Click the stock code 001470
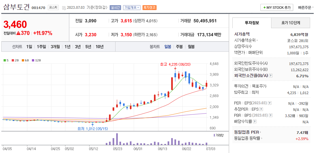Viewport: 316px width, 153px height. 38,8
